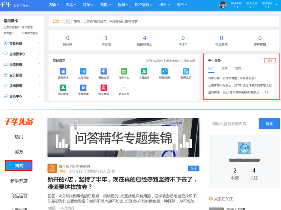Click the 物流管理 truck icon
This screenshot has width=281, height=210.
[x=6, y=64]
